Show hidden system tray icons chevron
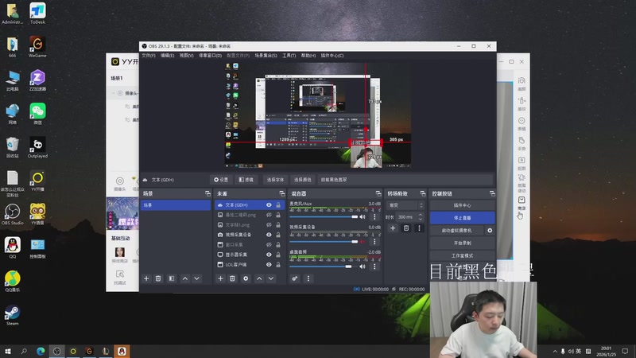 tap(554, 351)
